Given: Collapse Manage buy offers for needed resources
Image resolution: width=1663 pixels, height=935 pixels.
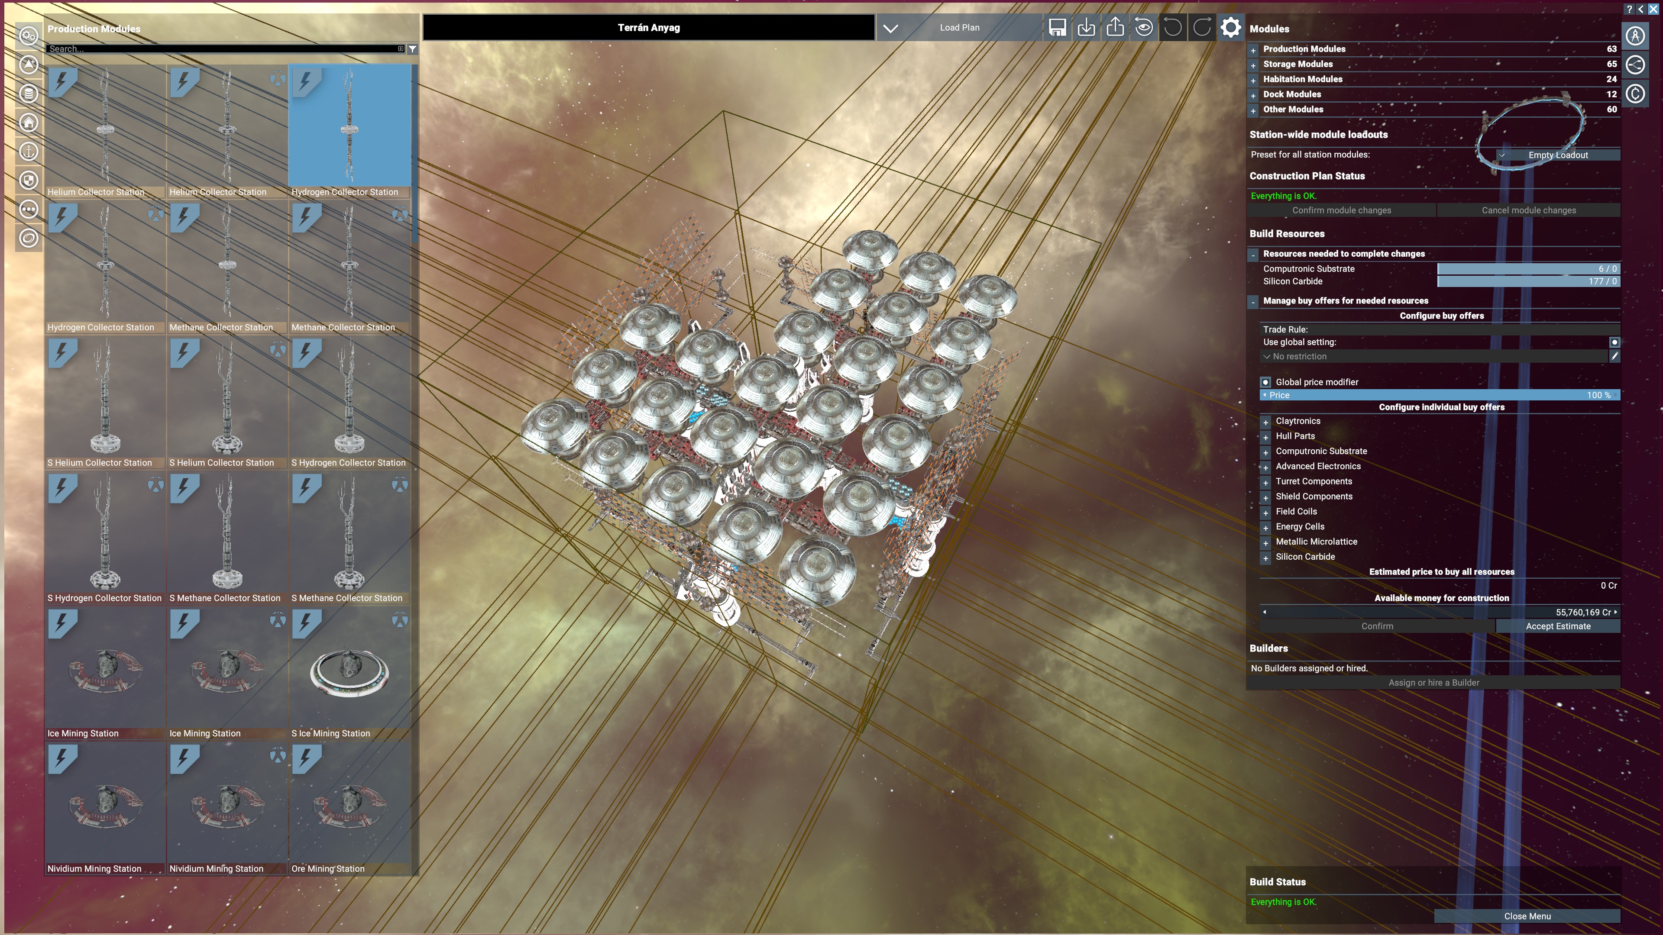Looking at the screenshot, I should (x=1254, y=301).
